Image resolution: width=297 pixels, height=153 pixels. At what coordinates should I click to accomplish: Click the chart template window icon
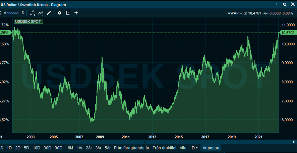point(68,13)
